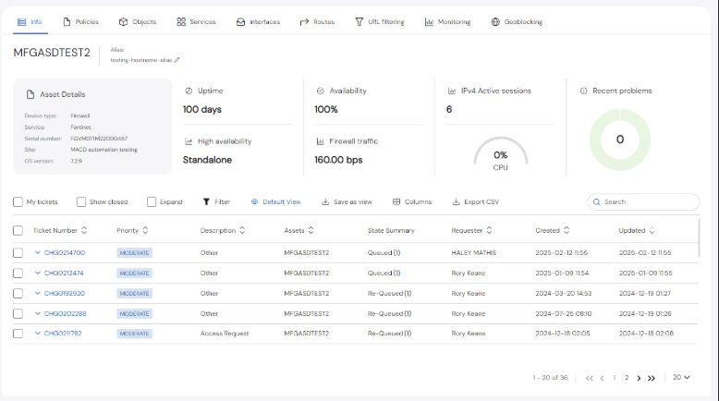Screen dimensions: 719x401
Task: Click the Availability check icon
Action: (x=320, y=91)
